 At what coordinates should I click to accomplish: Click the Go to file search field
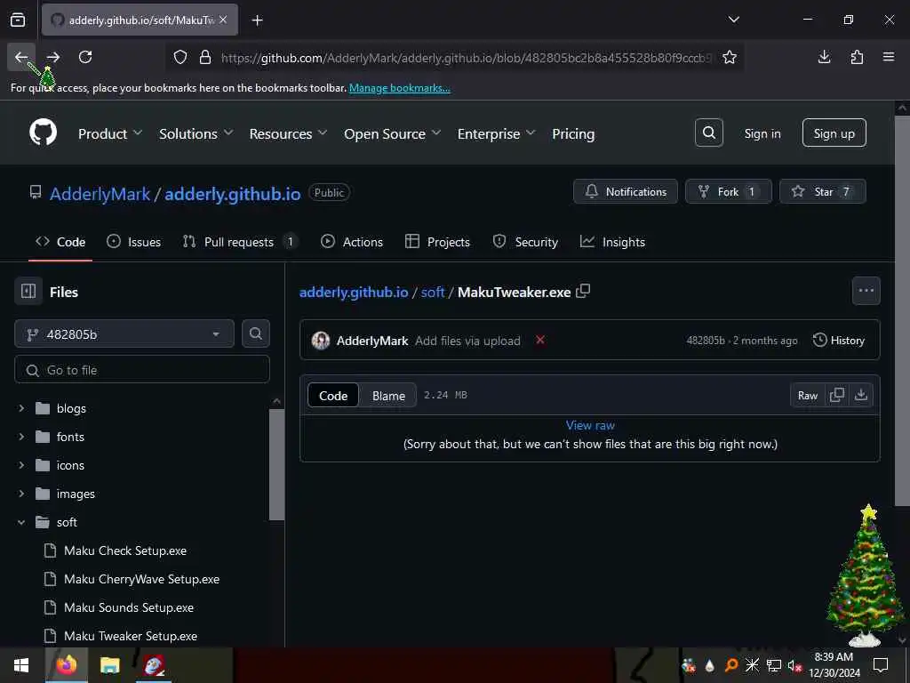pyautogui.click(x=142, y=369)
